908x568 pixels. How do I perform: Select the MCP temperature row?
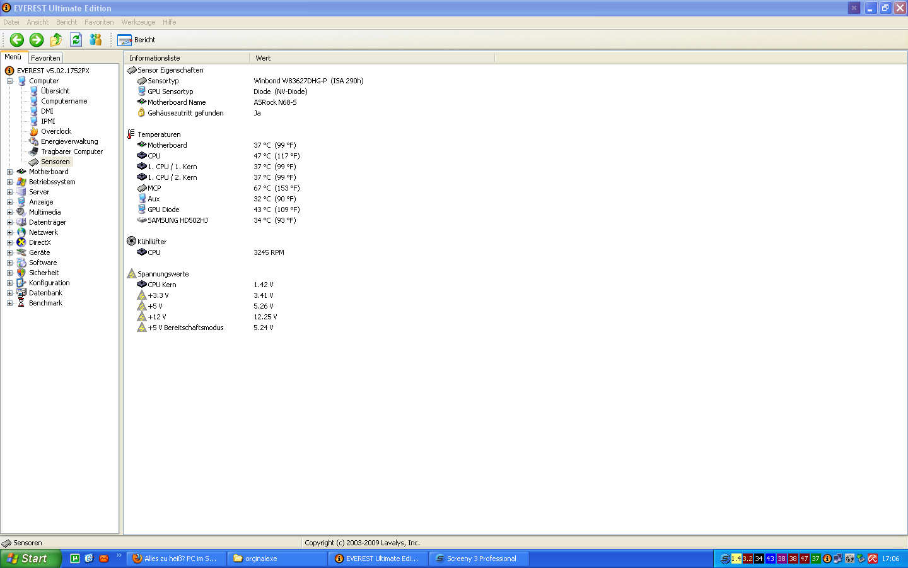218,188
